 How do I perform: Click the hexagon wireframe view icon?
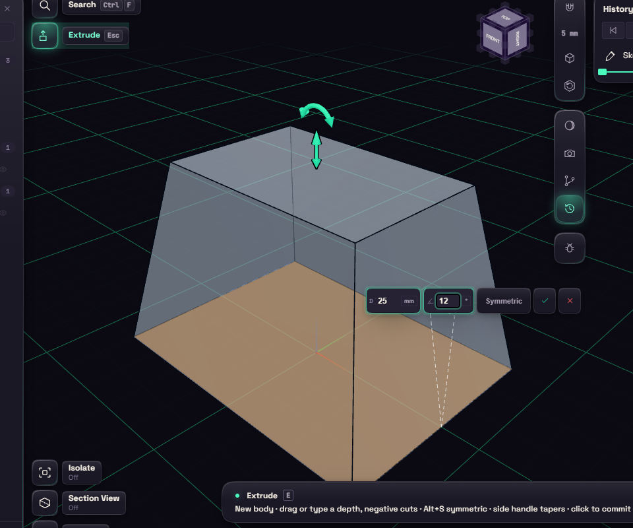tap(569, 86)
